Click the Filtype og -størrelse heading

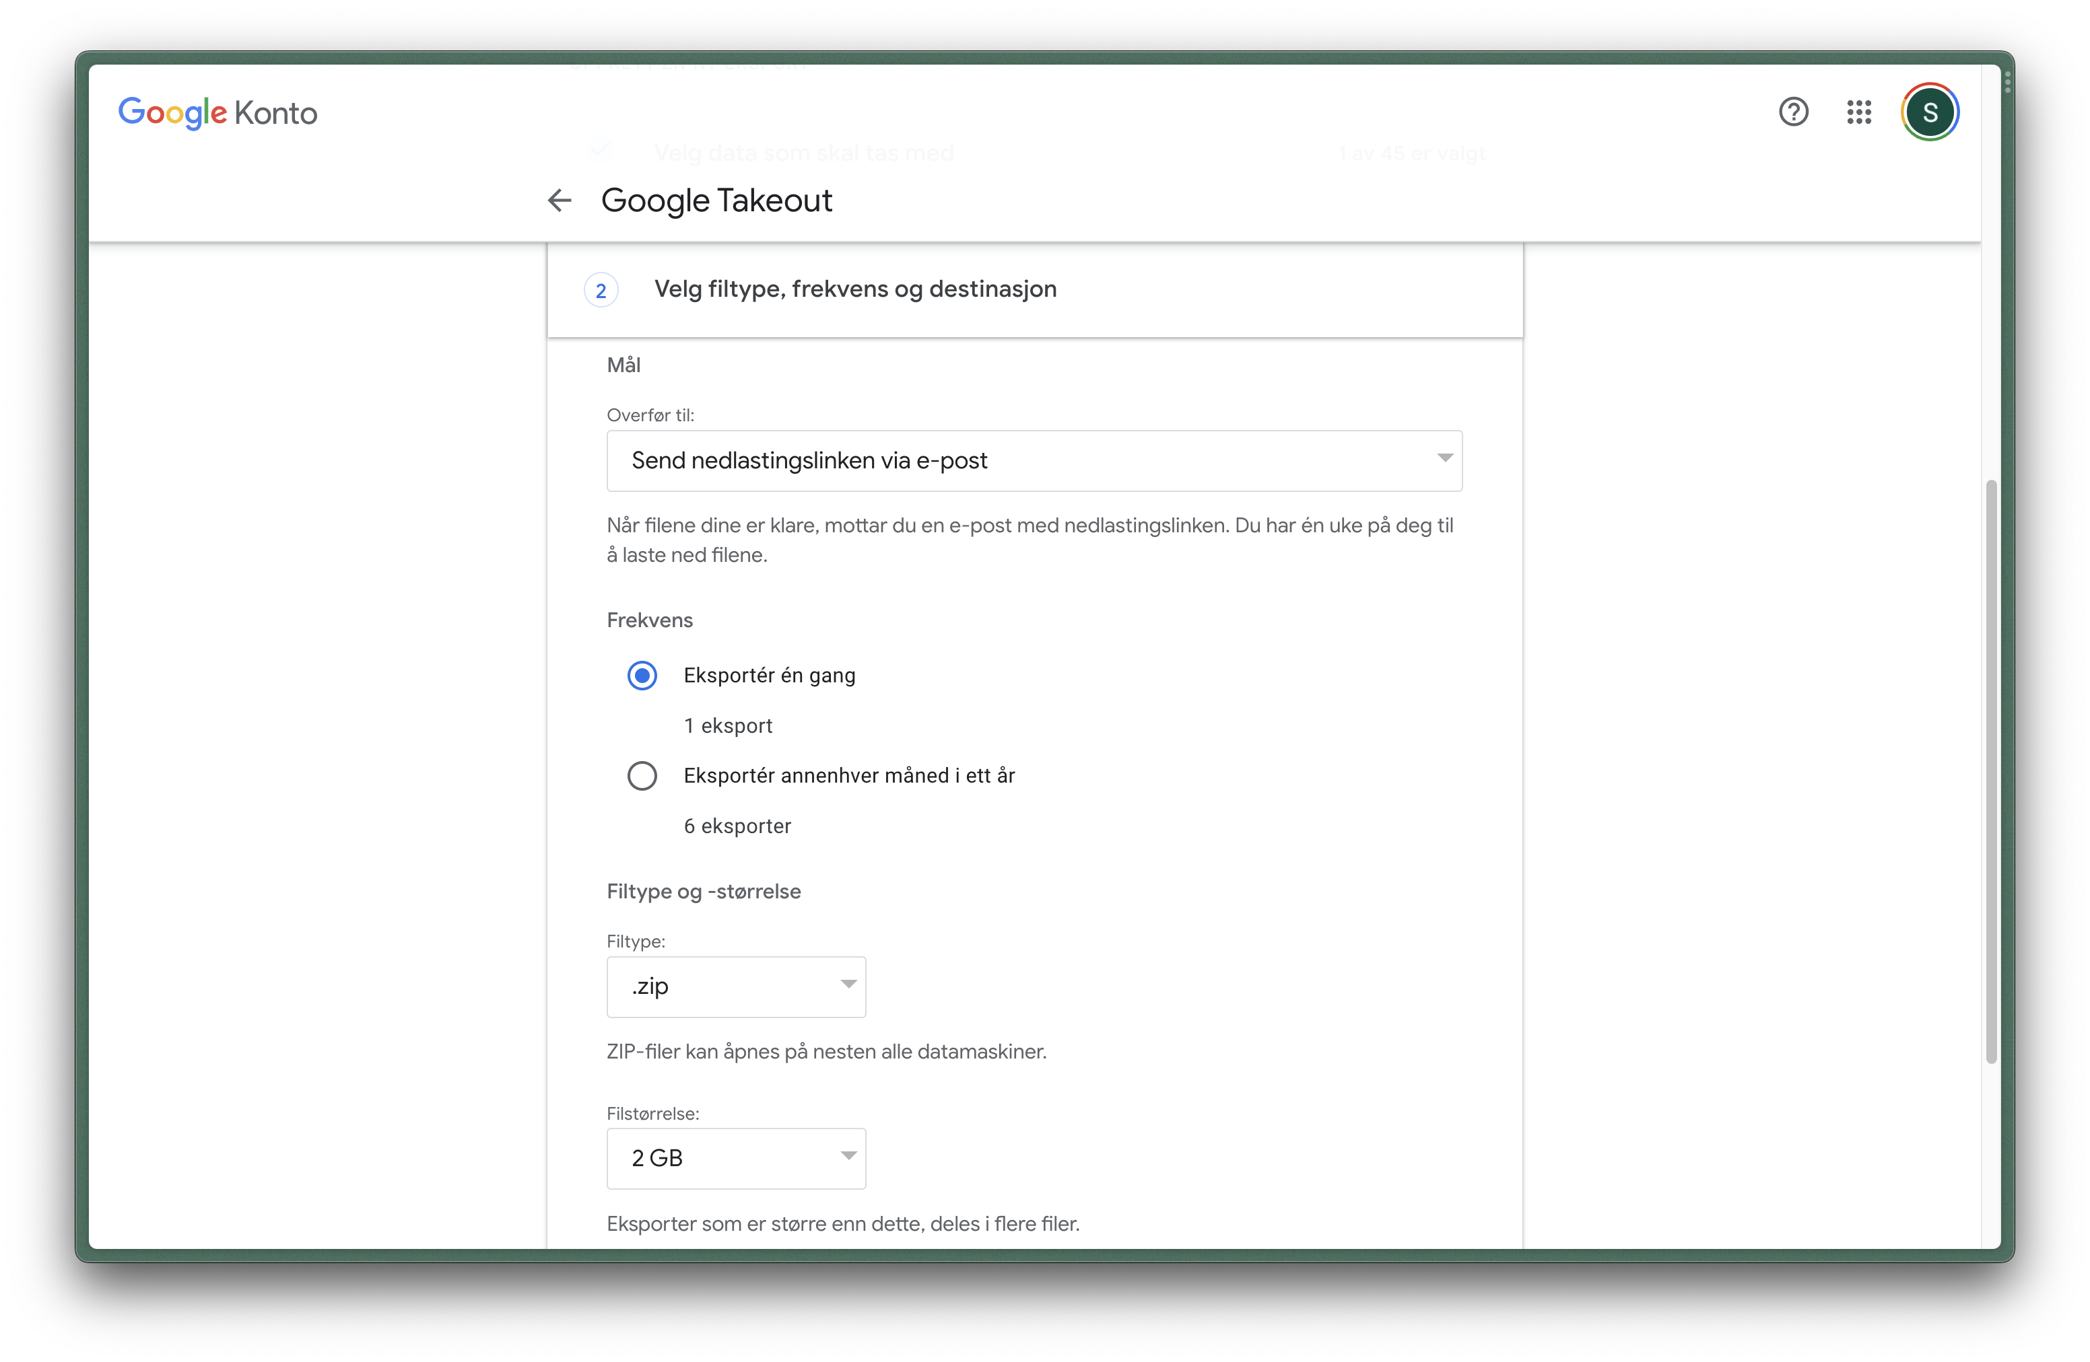tap(704, 892)
